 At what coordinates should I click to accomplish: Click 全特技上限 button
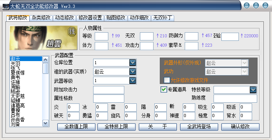pyautogui.click(x=116, y=127)
